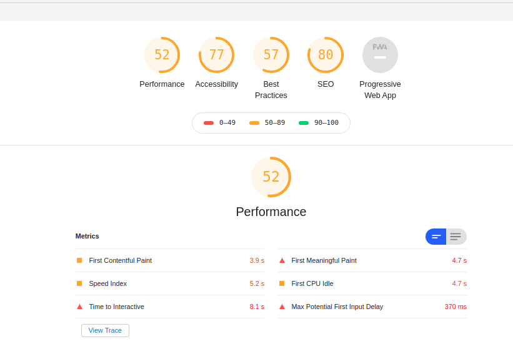Click the green 90–100 legend swatch
The height and width of the screenshot is (349, 513).
point(304,123)
